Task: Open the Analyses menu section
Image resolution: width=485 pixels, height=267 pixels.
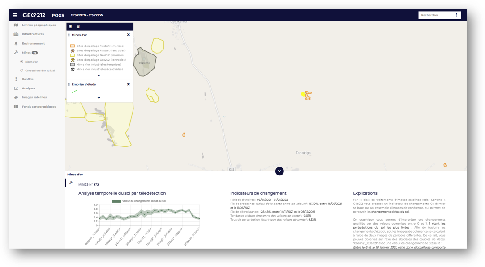Action: [28, 88]
